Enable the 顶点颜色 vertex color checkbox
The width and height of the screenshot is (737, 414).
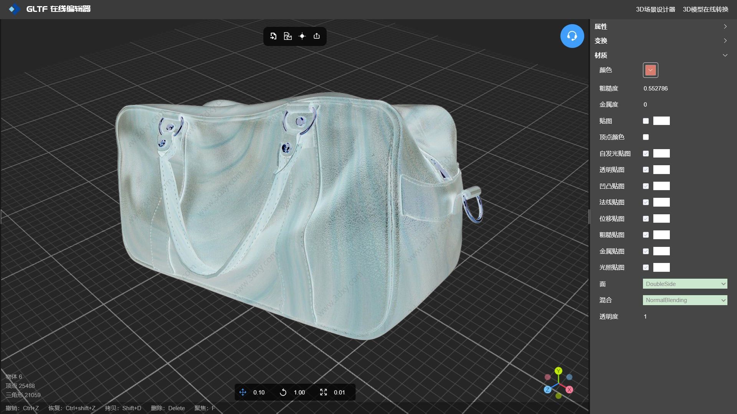[x=646, y=137]
